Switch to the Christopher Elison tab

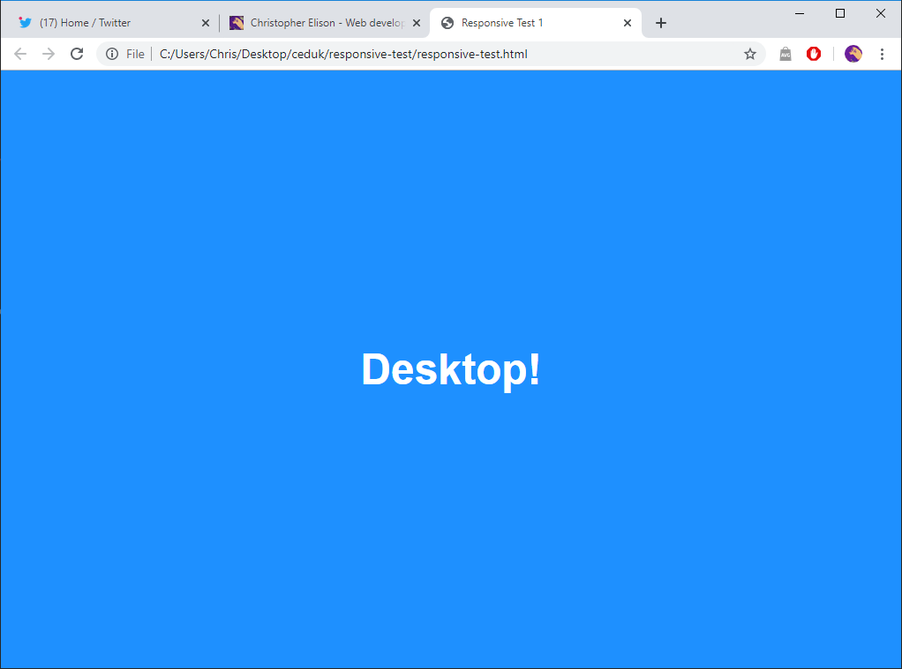(325, 23)
